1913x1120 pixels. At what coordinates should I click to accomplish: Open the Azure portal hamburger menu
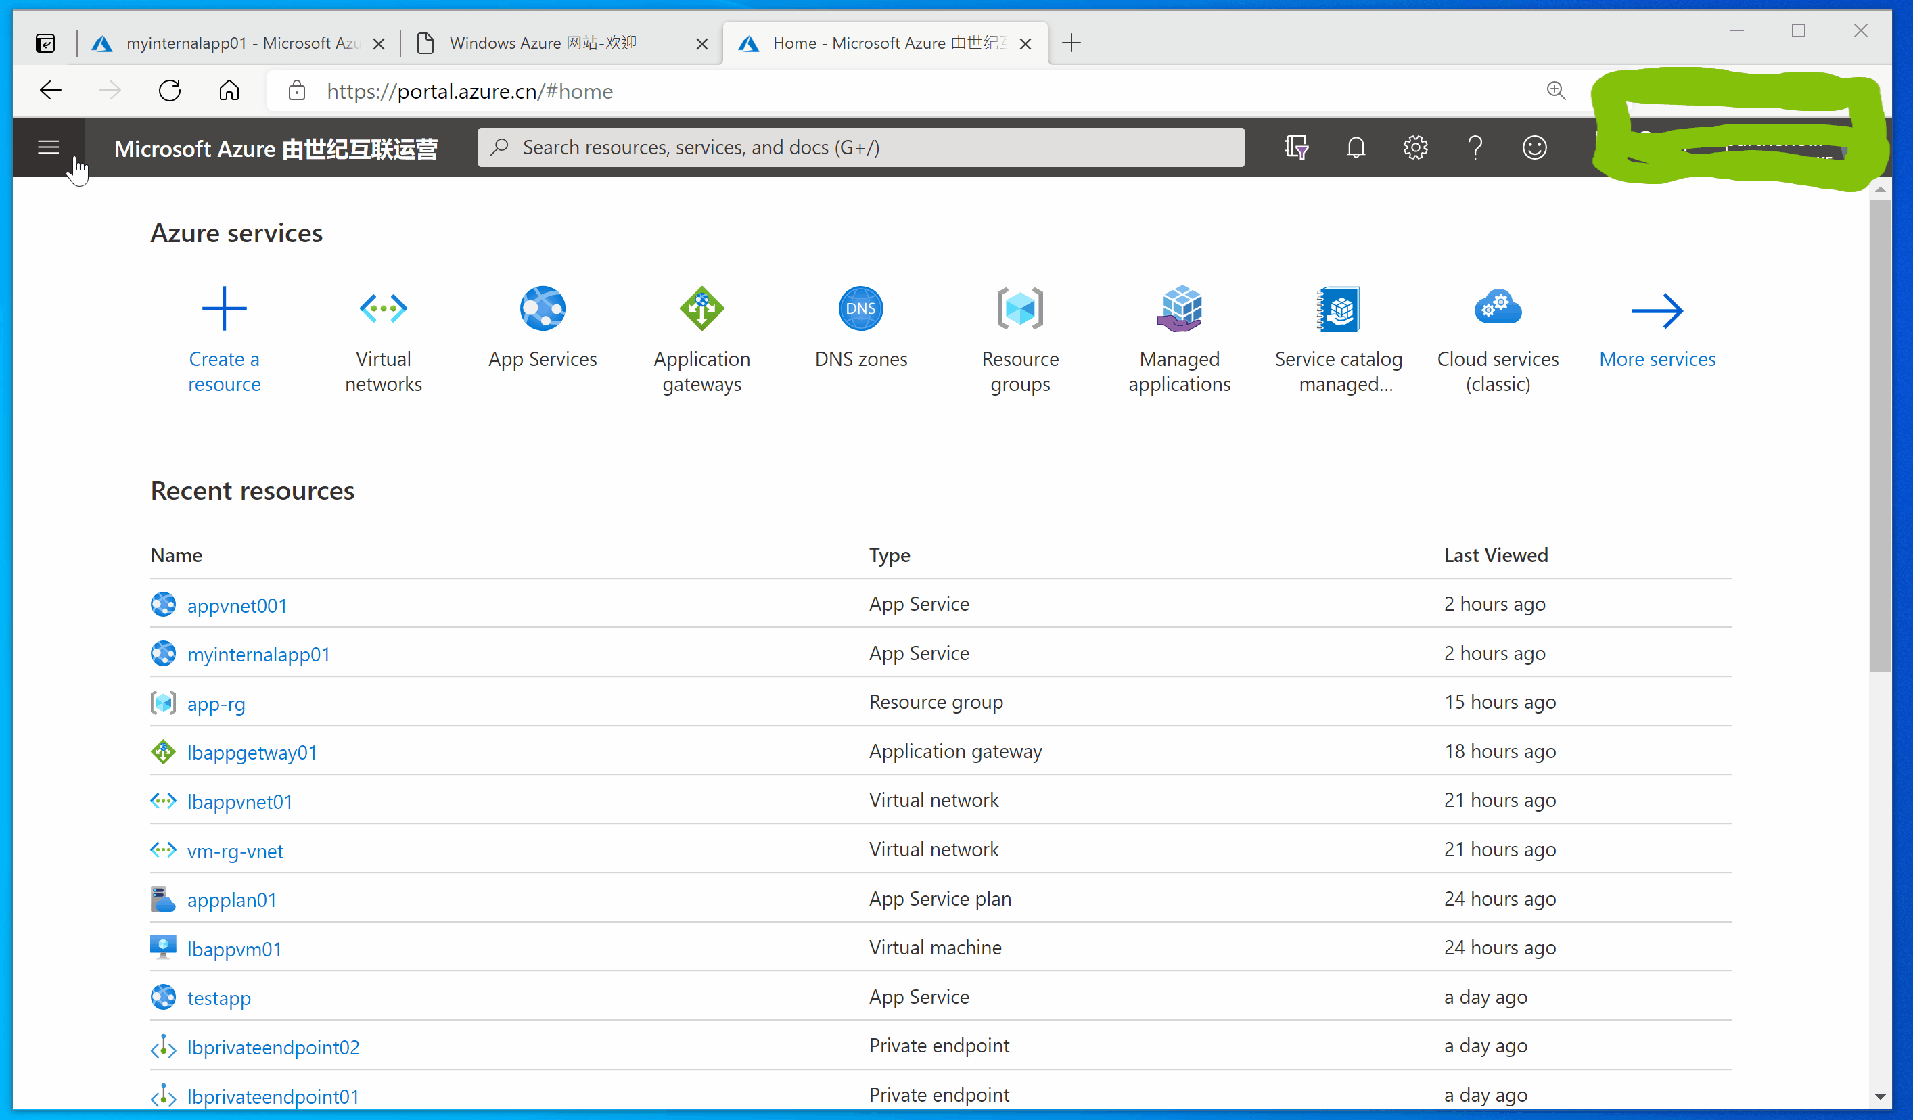(49, 147)
